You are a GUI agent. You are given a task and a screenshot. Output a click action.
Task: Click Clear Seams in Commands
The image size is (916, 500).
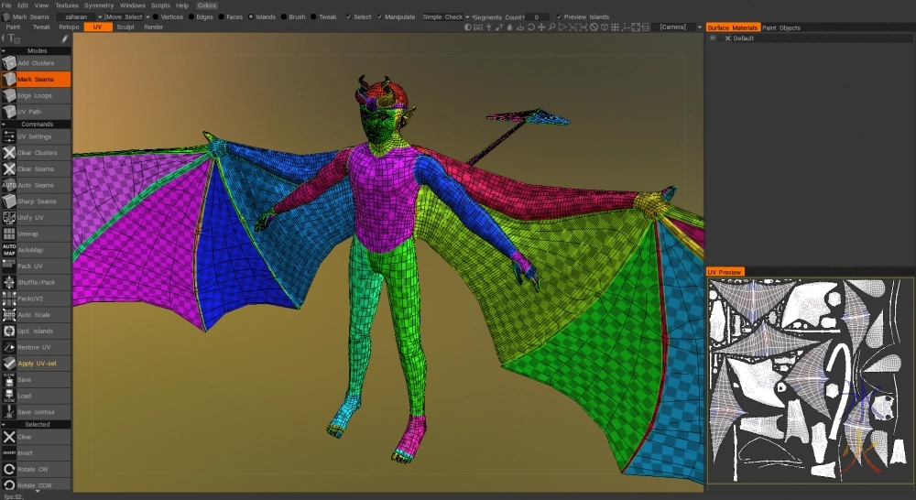[36, 168]
